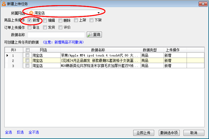209x139 pixels.
Task: Click the [花域]4月正品首发 data name cell
Action: pos(100,60)
